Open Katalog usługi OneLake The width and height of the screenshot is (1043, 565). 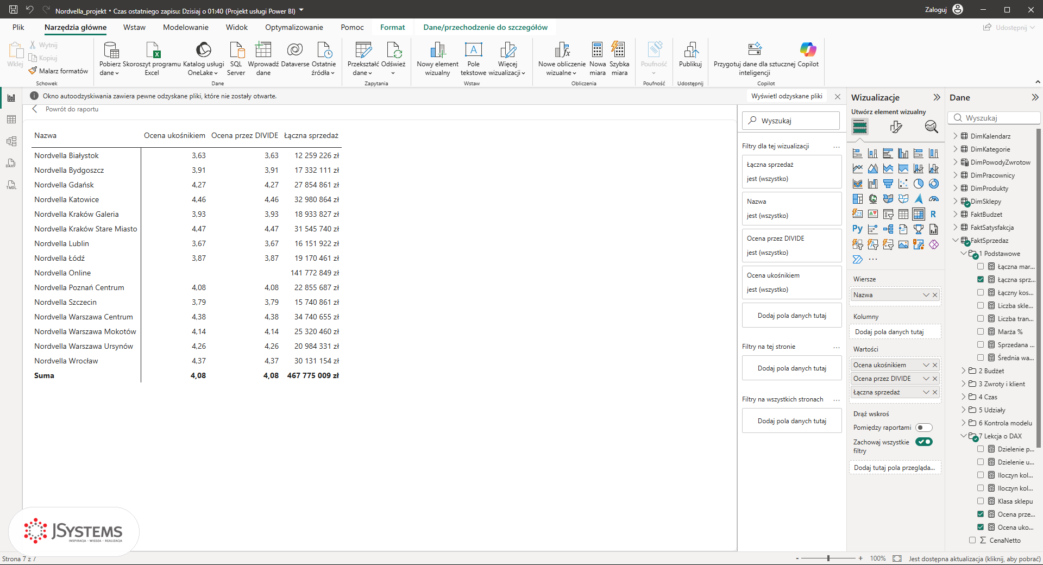[x=204, y=59]
